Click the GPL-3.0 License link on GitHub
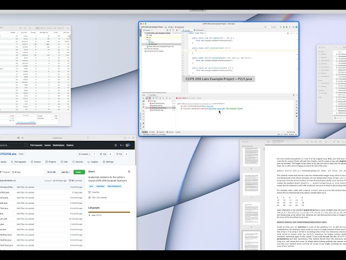346x260 pixels. (x=97, y=197)
